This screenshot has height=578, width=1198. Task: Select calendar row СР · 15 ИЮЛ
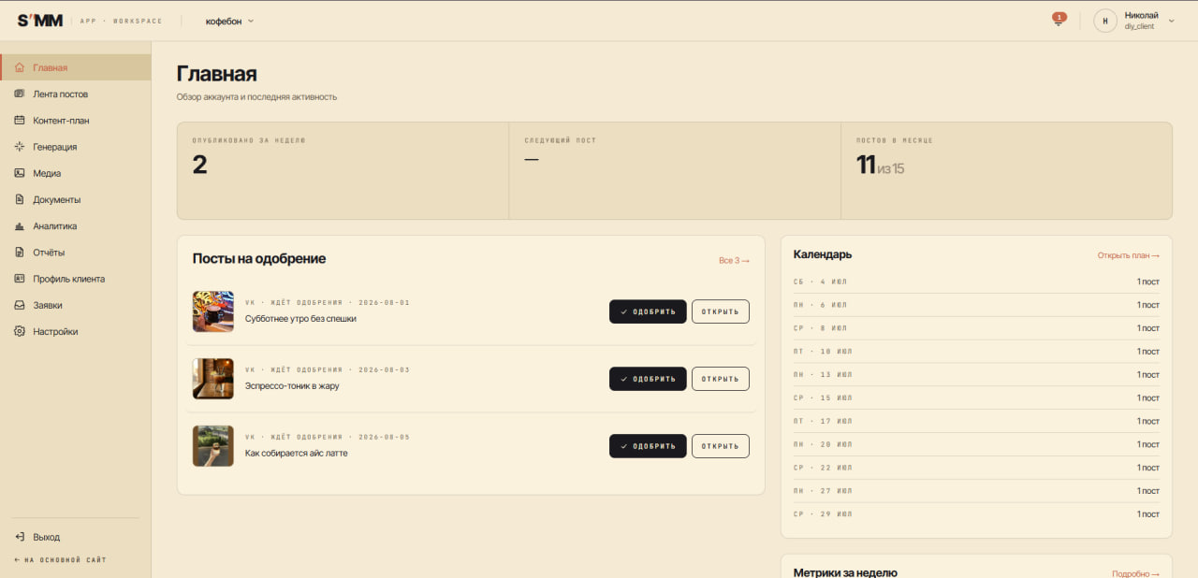tap(976, 397)
